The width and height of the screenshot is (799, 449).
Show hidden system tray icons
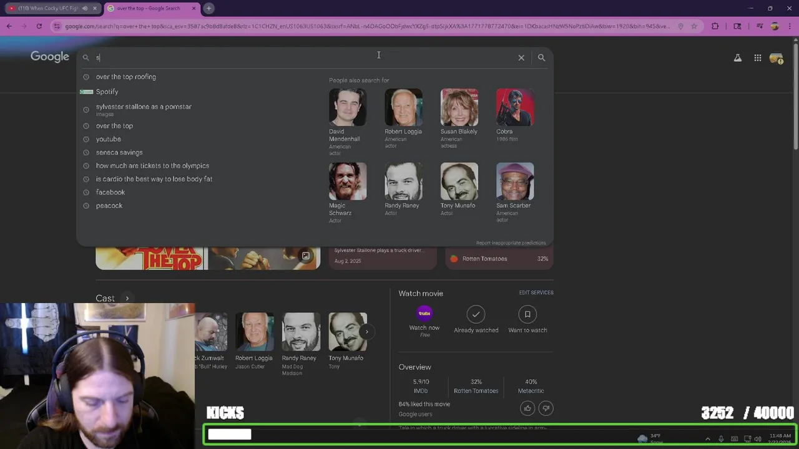coord(707,439)
